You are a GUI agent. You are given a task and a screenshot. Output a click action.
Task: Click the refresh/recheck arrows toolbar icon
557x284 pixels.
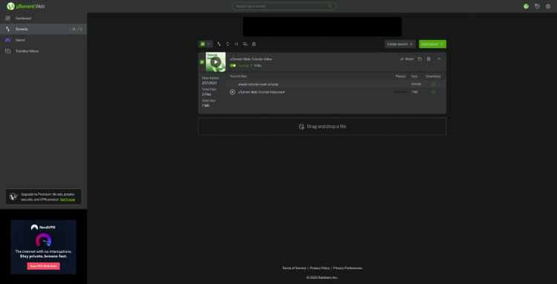click(228, 44)
